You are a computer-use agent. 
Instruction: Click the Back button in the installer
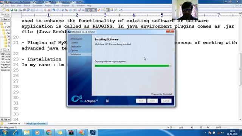pyautogui.click(x=141, y=101)
